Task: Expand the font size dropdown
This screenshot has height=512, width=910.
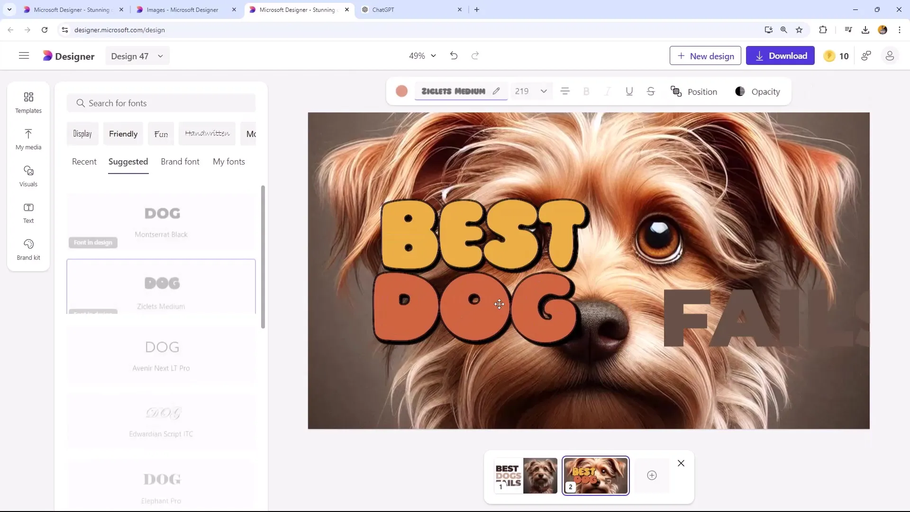Action: click(x=543, y=91)
